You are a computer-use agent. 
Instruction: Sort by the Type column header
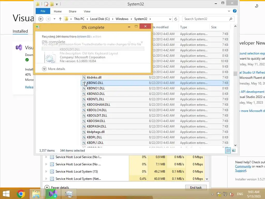tap(194, 27)
